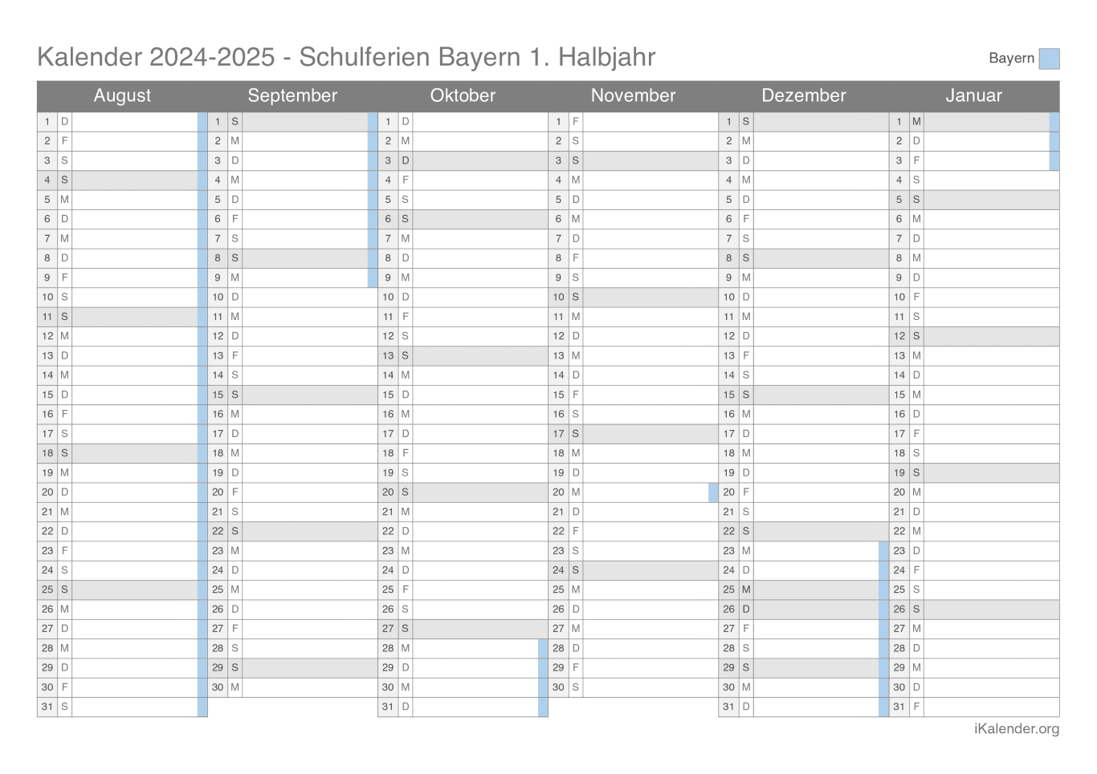This screenshot has width=1097, height=774.
Task: Select Dezember 6 row
Action: 803,219
